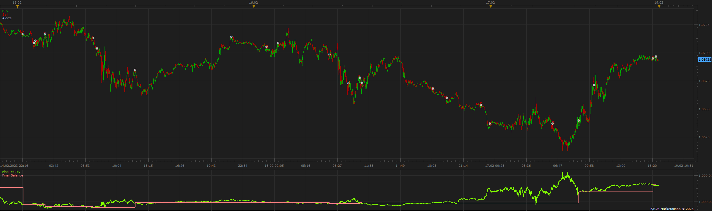The image size is (712, 211).
Task: Click the 16:20 time axis label
Action: click(x=652, y=166)
